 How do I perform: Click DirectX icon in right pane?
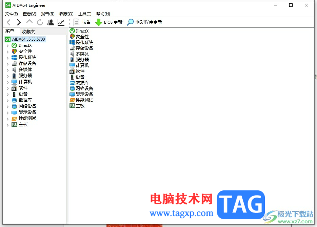[72, 31]
